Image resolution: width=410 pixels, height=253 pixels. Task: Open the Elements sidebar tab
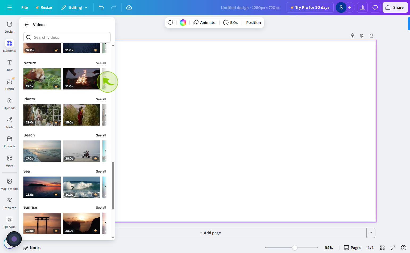click(x=10, y=46)
